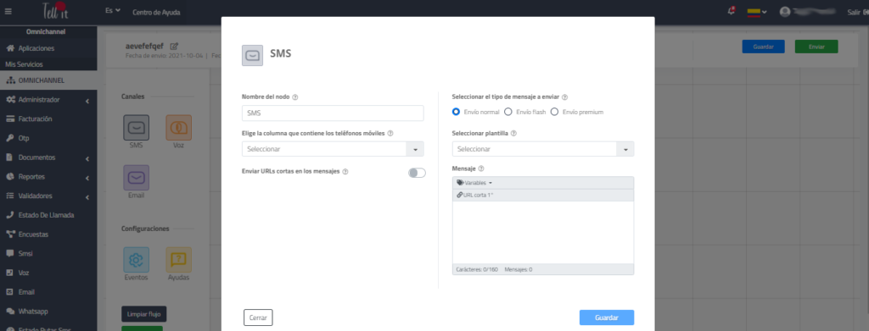The height and width of the screenshot is (331, 869).
Task: Open the Ayudas help icon
Action: click(x=178, y=260)
